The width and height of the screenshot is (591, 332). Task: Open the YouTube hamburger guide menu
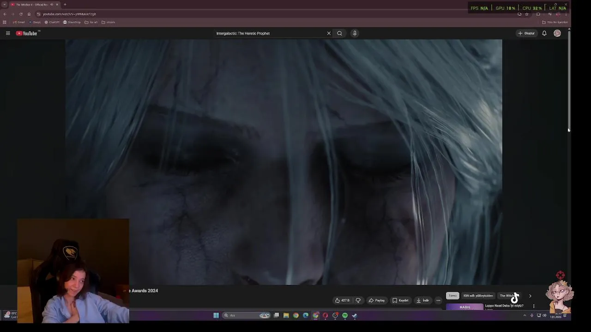point(8,33)
